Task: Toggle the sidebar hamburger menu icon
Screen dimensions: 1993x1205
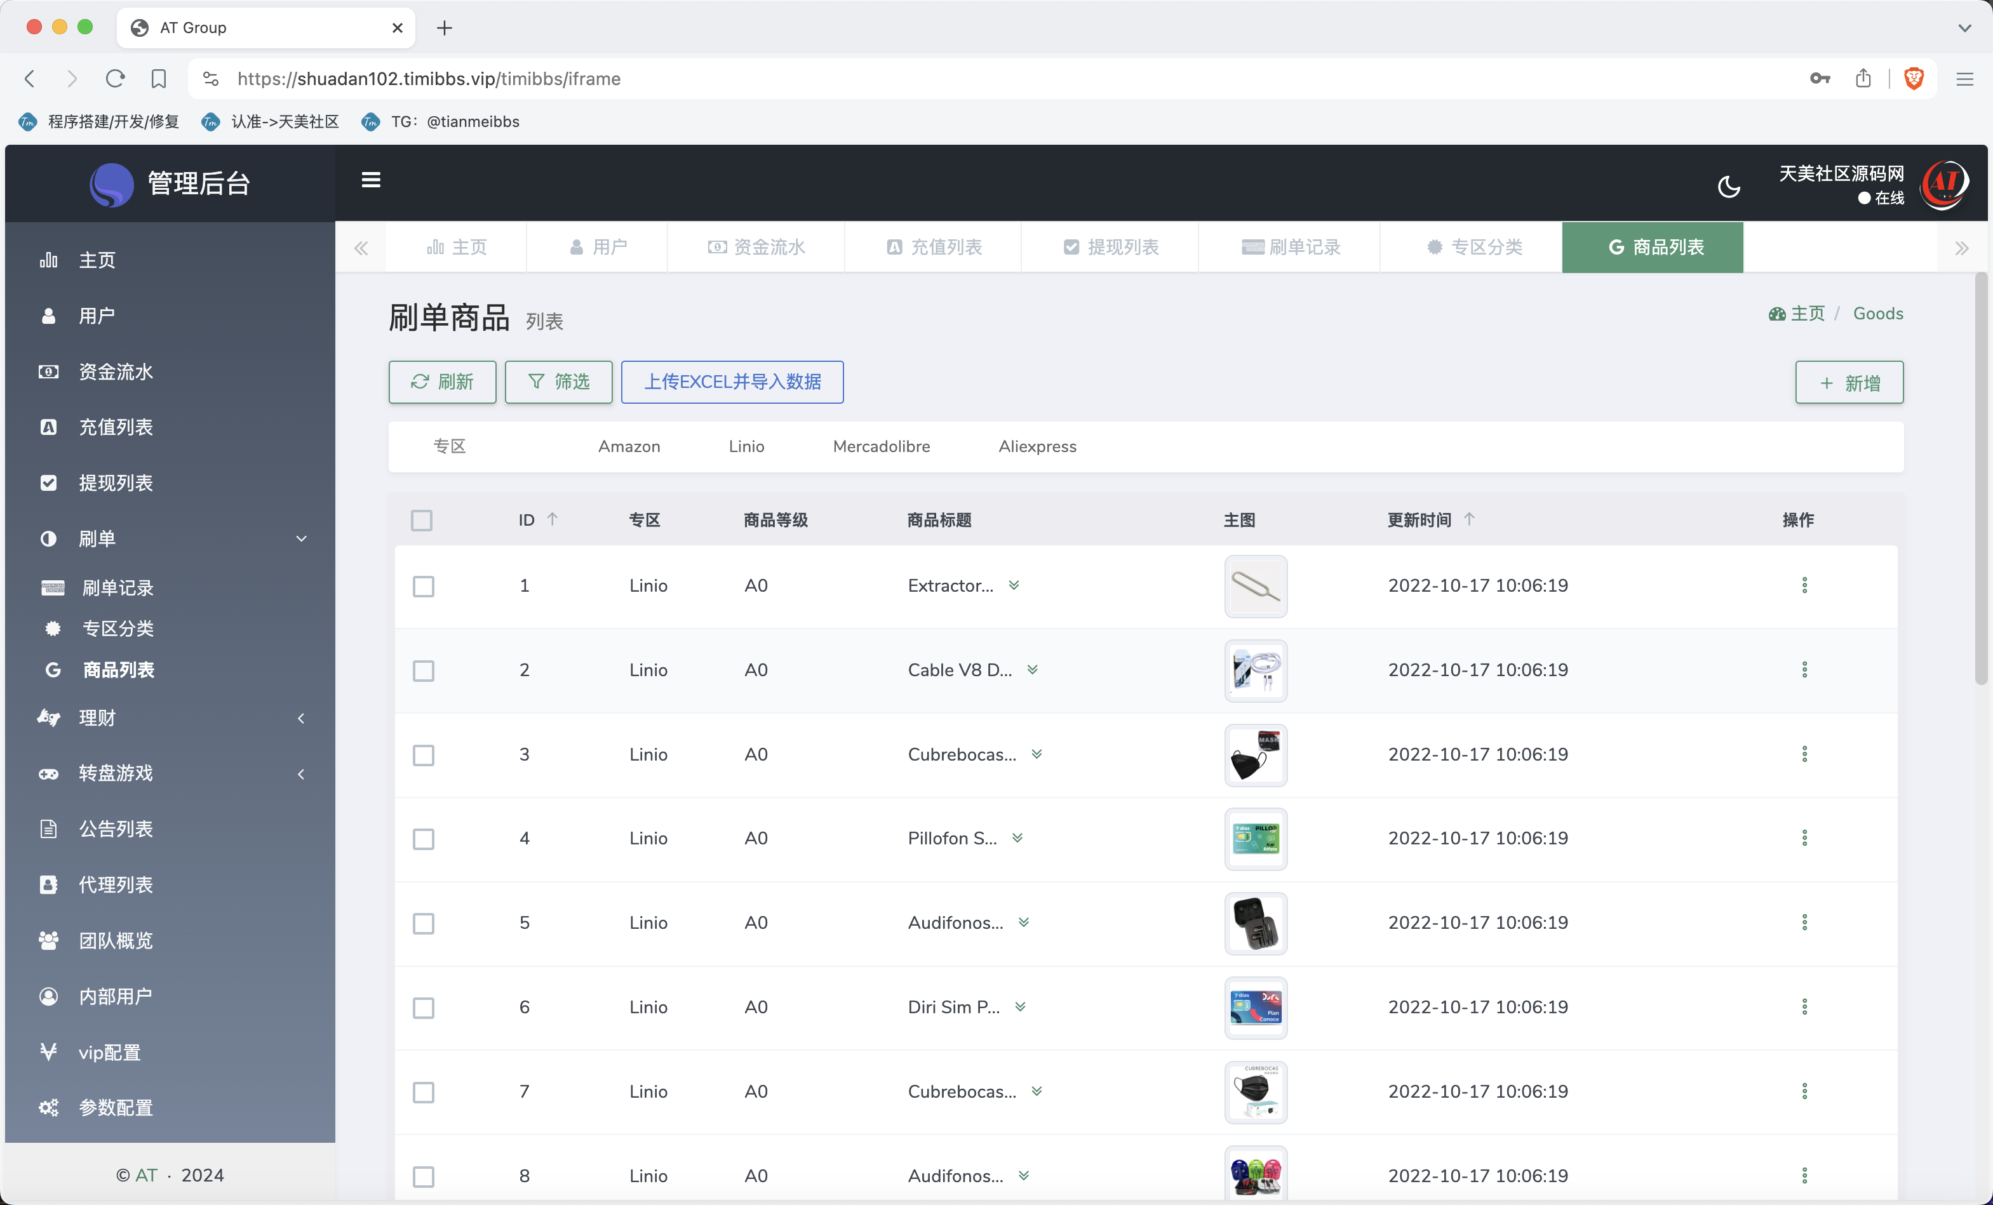Action: [370, 180]
